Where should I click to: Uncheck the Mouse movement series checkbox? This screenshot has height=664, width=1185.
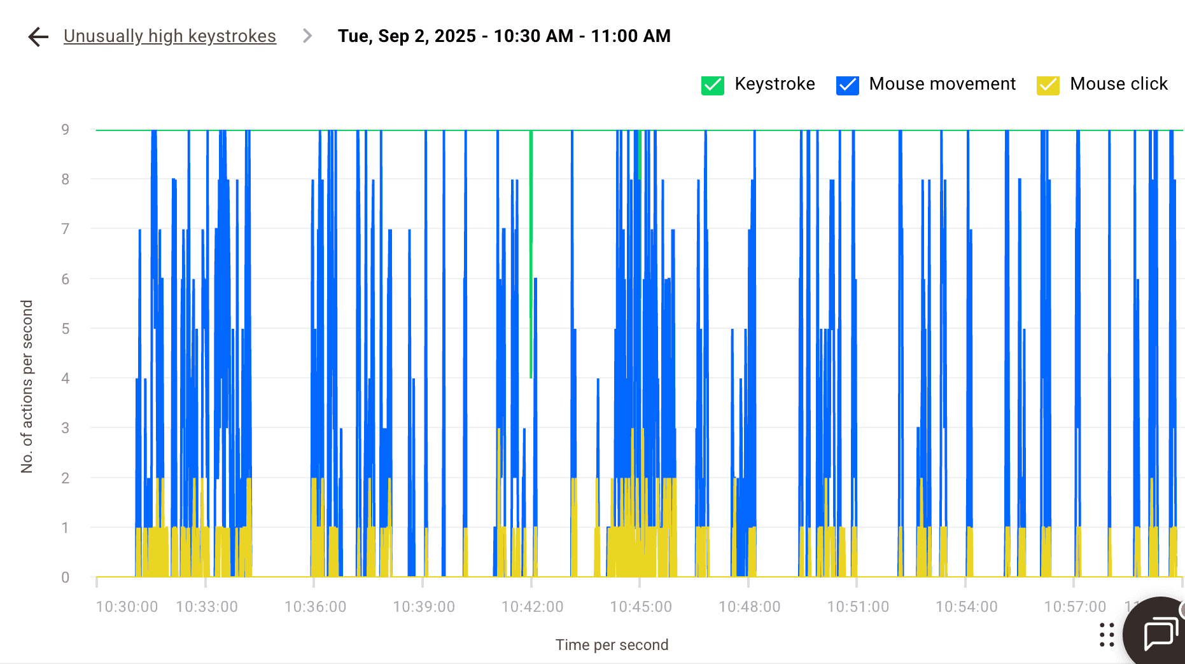point(848,85)
